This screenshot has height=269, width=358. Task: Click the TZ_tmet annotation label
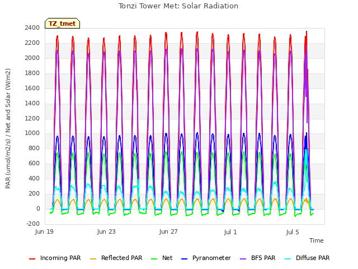[x=62, y=24]
